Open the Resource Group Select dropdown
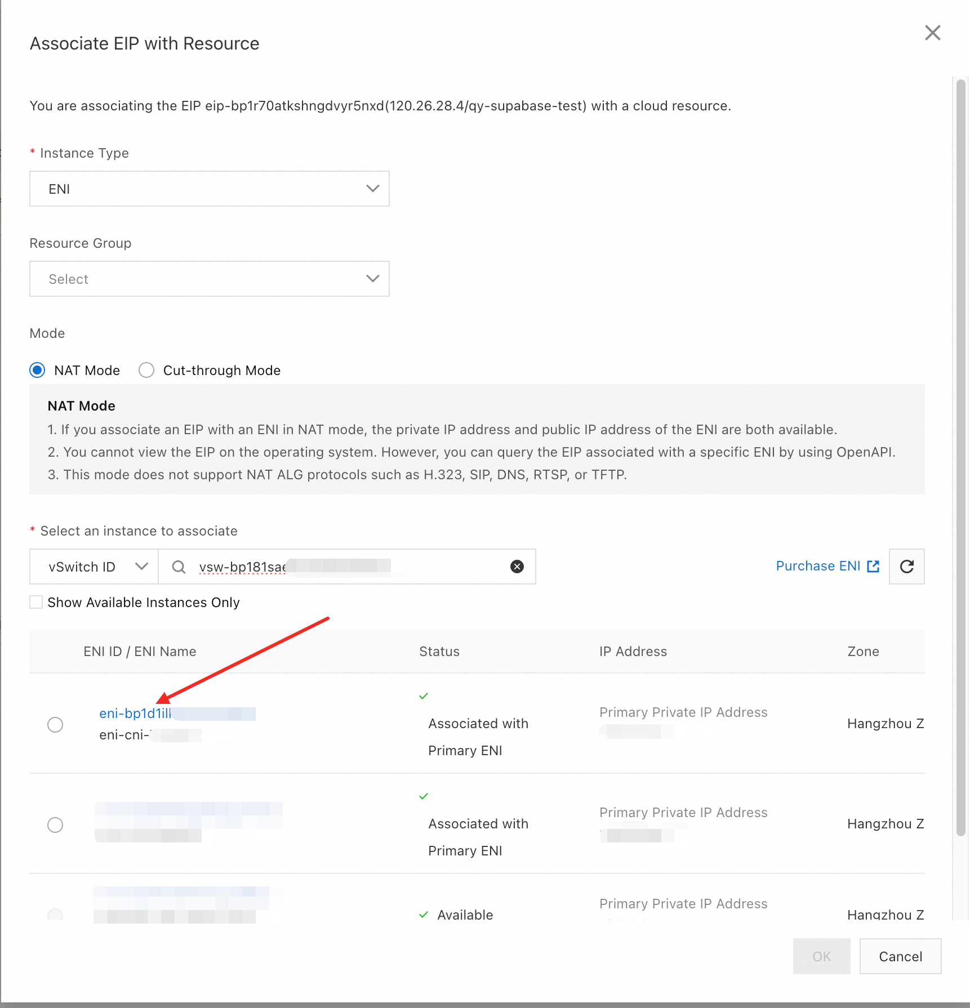This screenshot has width=970, height=1008. (x=209, y=279)
